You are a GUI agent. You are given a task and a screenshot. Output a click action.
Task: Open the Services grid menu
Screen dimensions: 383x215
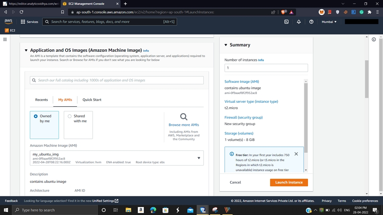point(29,21)
